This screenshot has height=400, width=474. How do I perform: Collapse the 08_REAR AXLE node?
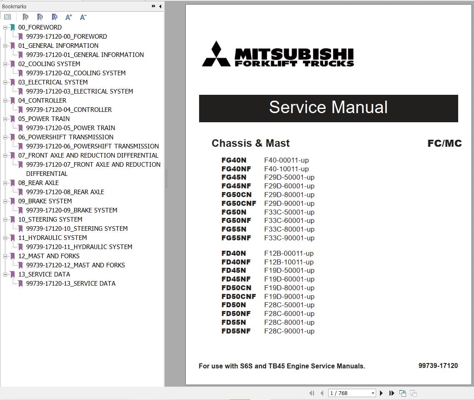coord(5,183)
